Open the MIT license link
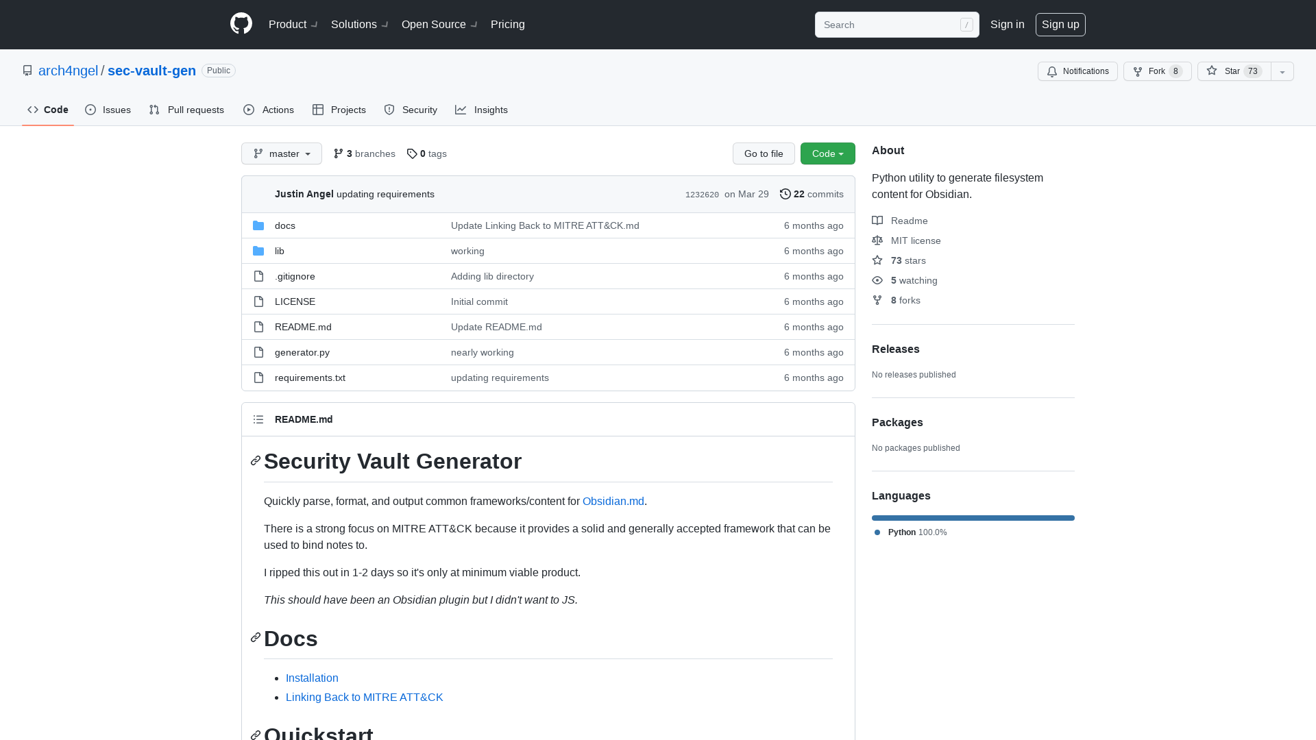 [x=906, y=241]
